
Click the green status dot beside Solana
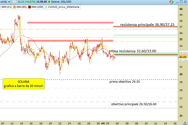49,2
